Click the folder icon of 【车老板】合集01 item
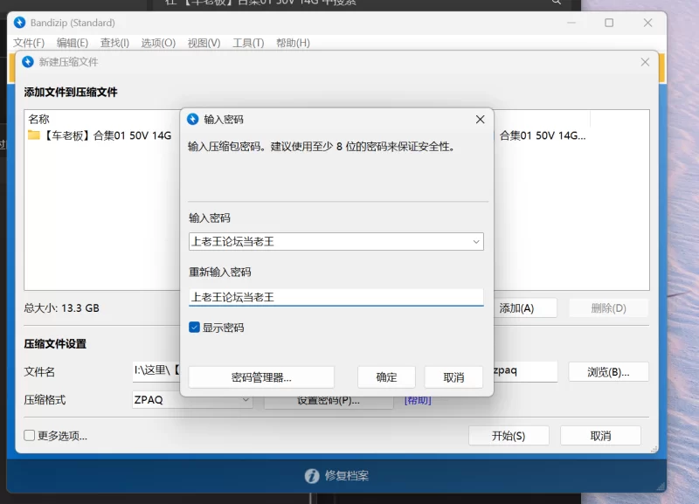The height and width of the screenshot is (504, 699). click(x=34, y=135)
